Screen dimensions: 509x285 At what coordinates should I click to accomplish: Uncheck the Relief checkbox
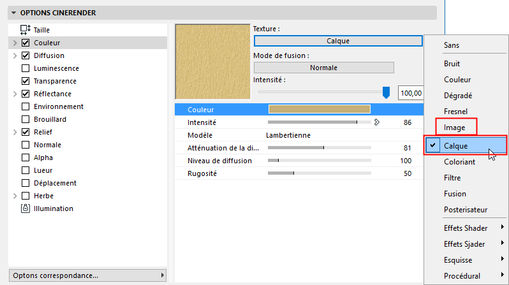click(26, 132)
